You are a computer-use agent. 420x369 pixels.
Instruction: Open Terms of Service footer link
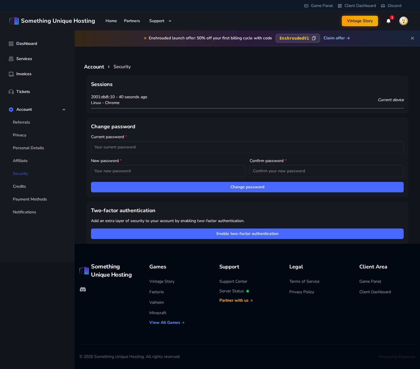tap(304, 282)
